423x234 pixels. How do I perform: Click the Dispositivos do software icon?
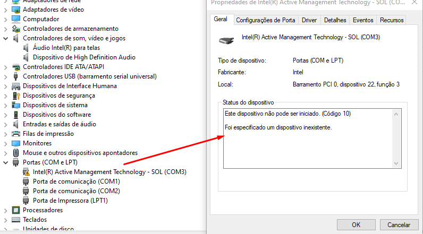[x=16, y=115]
